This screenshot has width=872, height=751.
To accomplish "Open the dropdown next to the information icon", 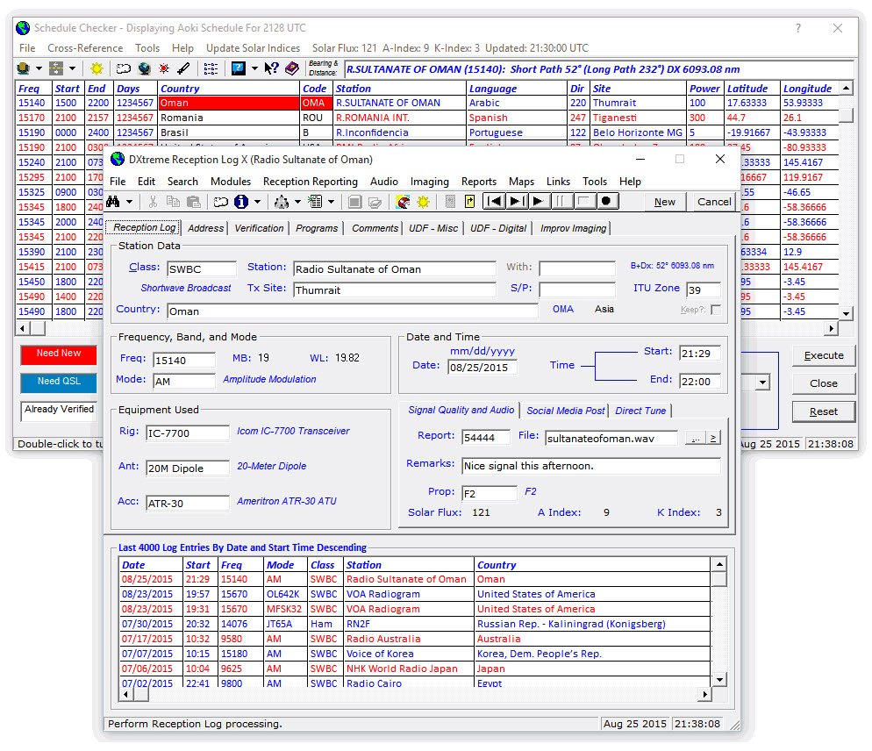I will (257, 202).
